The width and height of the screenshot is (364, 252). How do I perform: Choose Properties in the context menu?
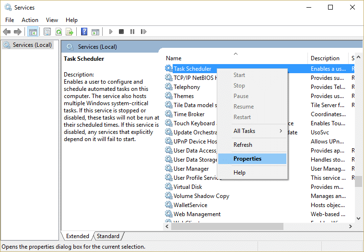(252, 159)
